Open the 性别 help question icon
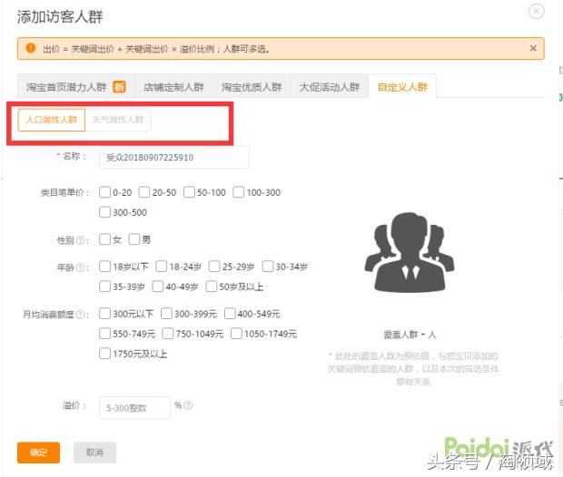Screen dimensions: 563x477 point(81,240)
